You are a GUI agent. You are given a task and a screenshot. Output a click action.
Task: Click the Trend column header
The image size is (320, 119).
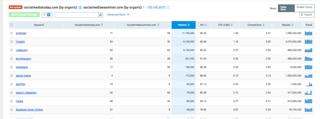point(309,25)
